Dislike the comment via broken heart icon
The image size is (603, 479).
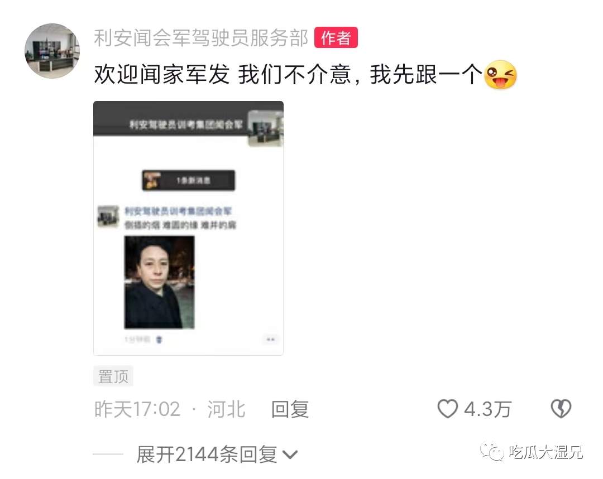[561, 409]
